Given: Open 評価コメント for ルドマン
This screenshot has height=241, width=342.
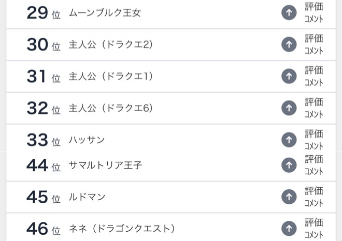Looking at the screenshot, I should point(313,197).
